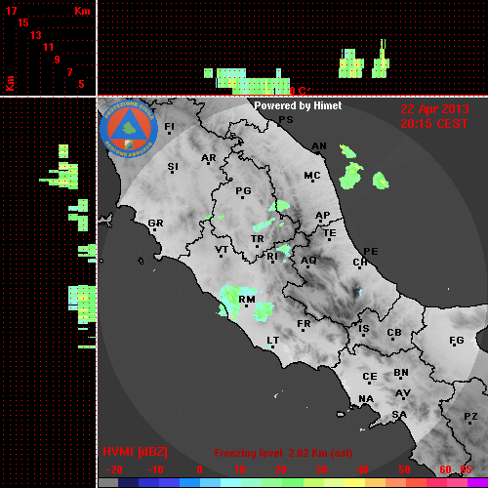Click the TR city label

pos(257,239)
